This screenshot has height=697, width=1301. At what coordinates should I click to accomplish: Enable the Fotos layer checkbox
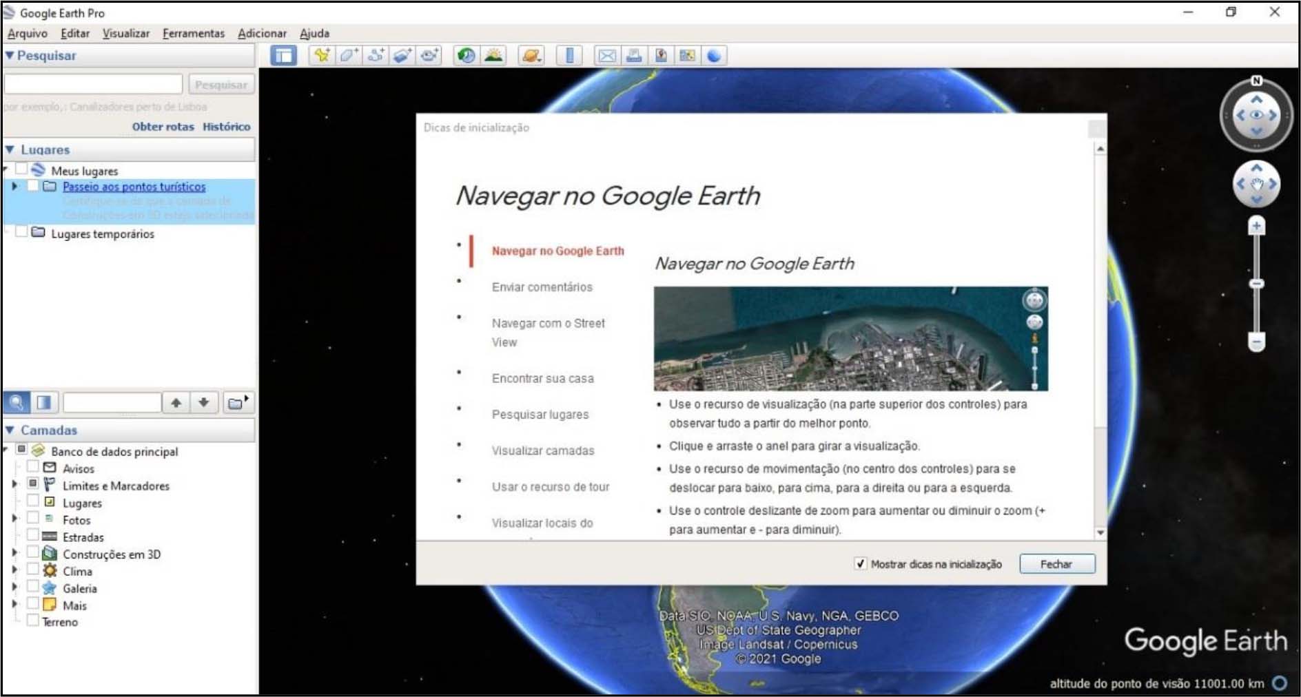point(32,519)
